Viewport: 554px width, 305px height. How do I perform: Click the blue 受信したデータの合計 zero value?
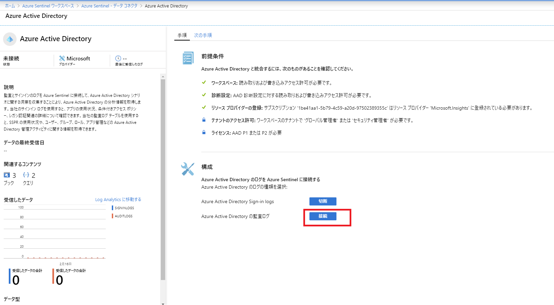(x=16, y=280)
